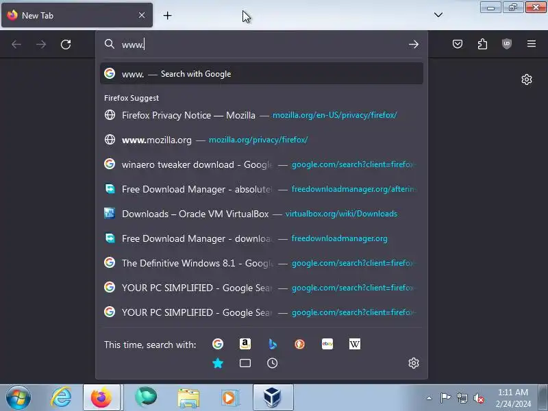
Task: Click the Go arrow in the address bar
Action: click(414, 45)
